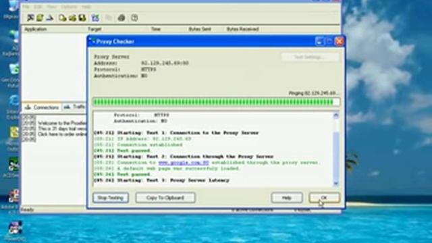
Task: Click the dark gray round toolbar icon
Action: [122, 18]
